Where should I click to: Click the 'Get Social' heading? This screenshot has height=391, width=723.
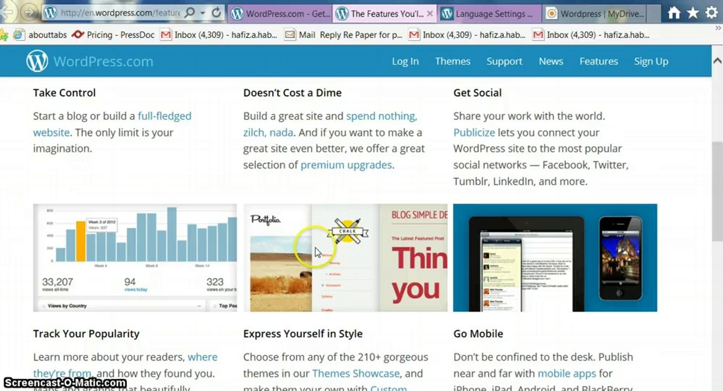(x=477, y=93)
